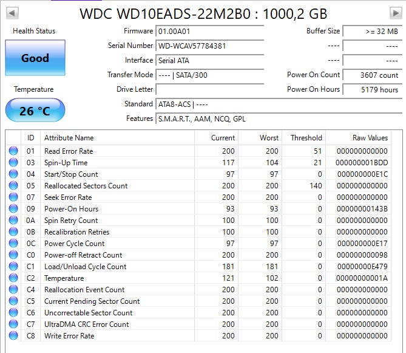Click the status orb for Current Pending Sector Count

coord(13,301)
